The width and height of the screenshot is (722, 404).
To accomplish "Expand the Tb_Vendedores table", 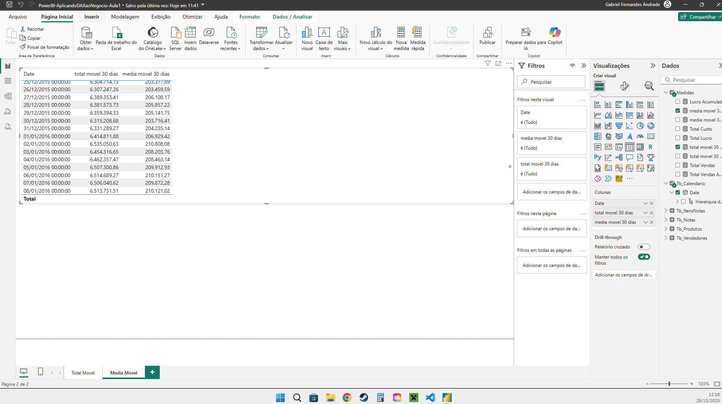I will (x=666, y=238).
